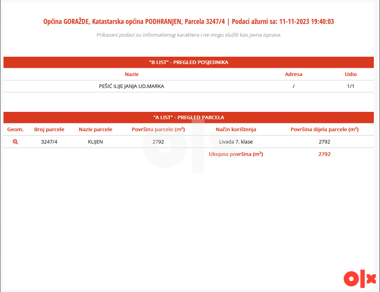380x292 pixels.
Task: Click the red total 2792 value
Action: (x=324, y=154)
